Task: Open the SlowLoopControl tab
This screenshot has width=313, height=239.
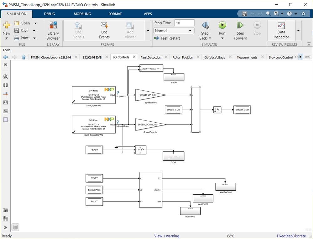Action: pyautogui.click(x=281, y=58)
